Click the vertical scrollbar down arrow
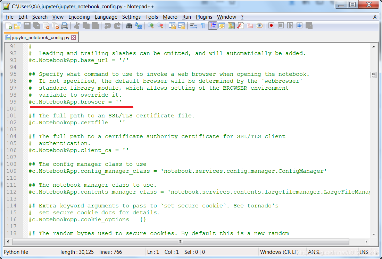 coord(374,234)
